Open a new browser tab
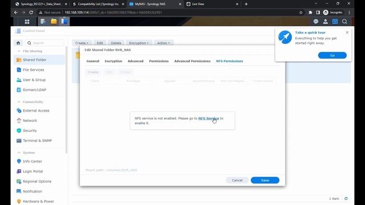365x205 pixels. pyautogui.click(x=246, y=4)
